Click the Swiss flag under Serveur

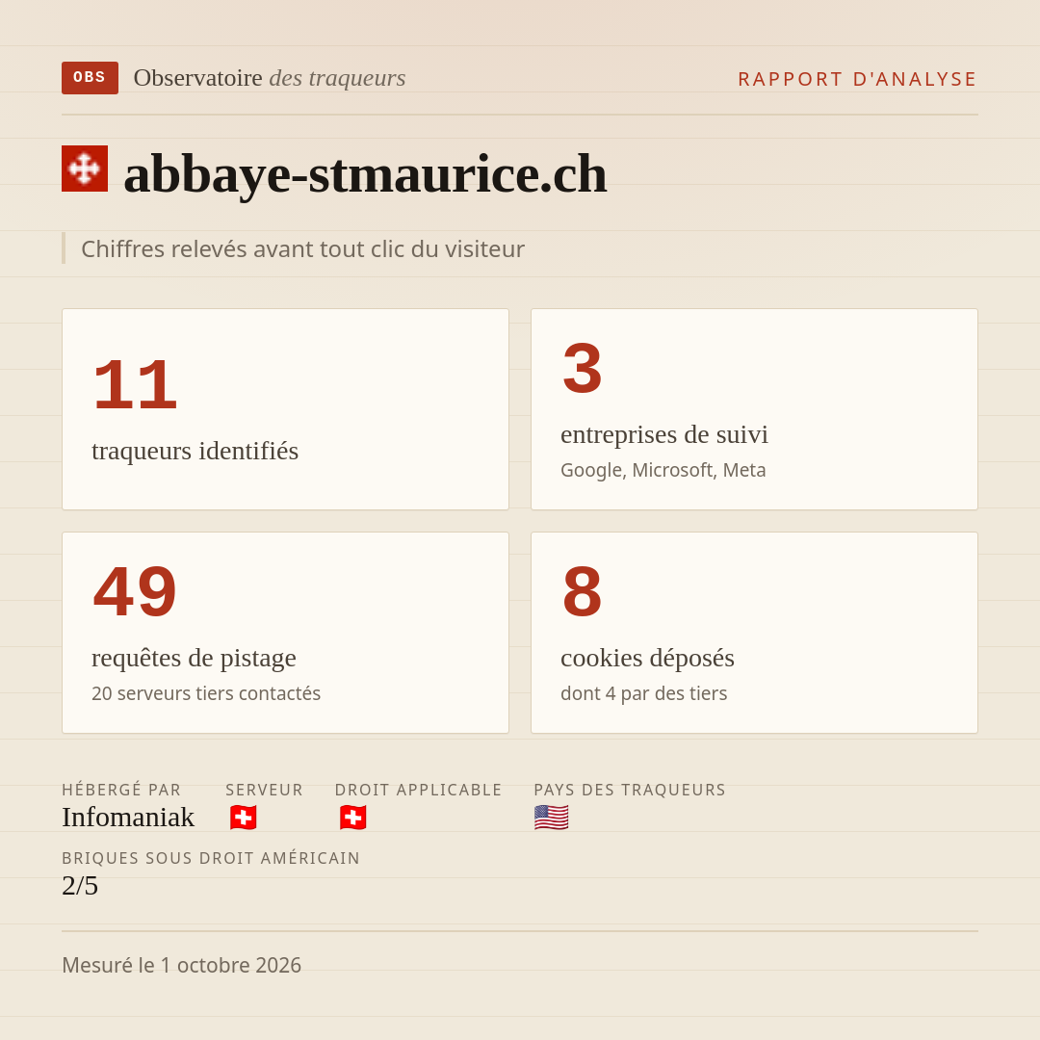(x=244, y=818)
